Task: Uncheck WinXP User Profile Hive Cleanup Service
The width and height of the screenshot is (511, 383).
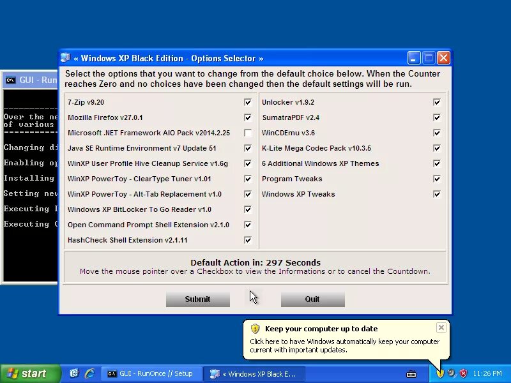Action: tap(248, 163)
